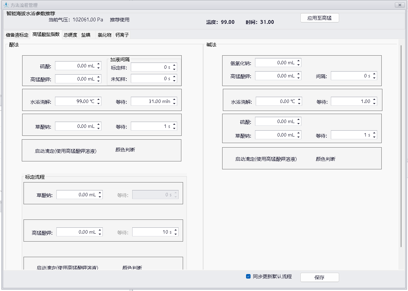
Task: Increase 间隔 seconds in the alkali method
Action: tap(374, 74)
